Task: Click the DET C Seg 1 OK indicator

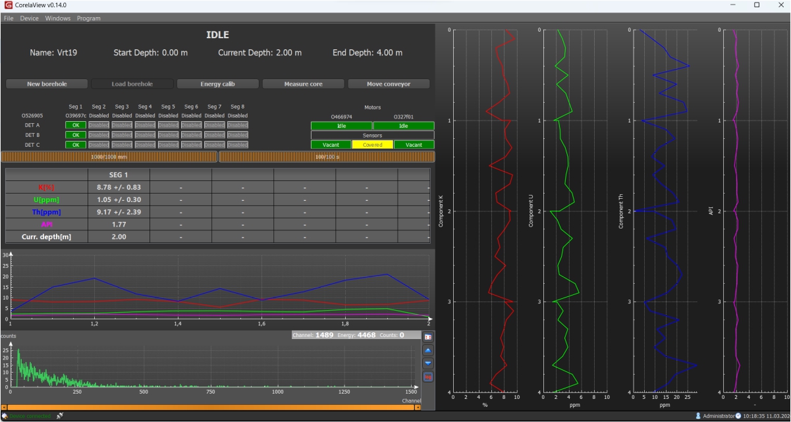Action: 76,145
